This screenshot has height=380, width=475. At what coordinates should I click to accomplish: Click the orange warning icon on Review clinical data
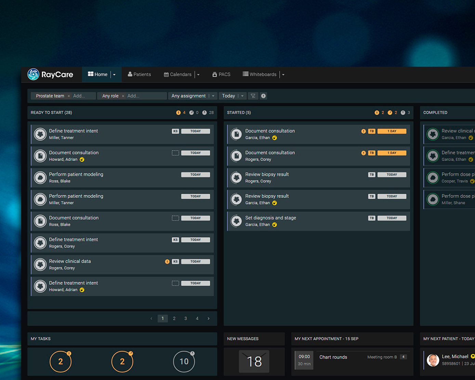tap(167, 262)
